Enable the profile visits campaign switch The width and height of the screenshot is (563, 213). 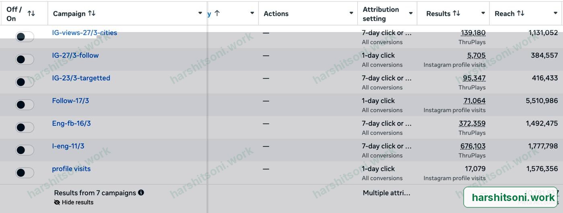(x=25, y=173)
